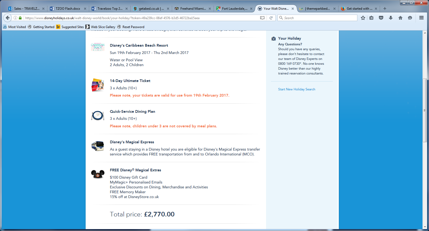
Task: Click the FREE Memory Maker line
Action: pyautogui.click(x=128, y=192)
